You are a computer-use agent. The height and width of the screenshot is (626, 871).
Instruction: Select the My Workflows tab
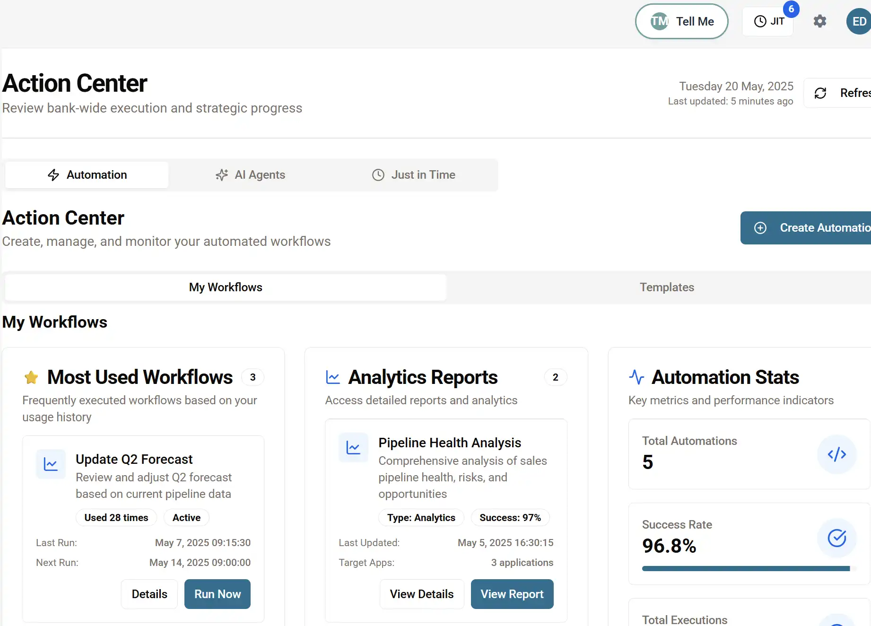(x=226, y=287)
